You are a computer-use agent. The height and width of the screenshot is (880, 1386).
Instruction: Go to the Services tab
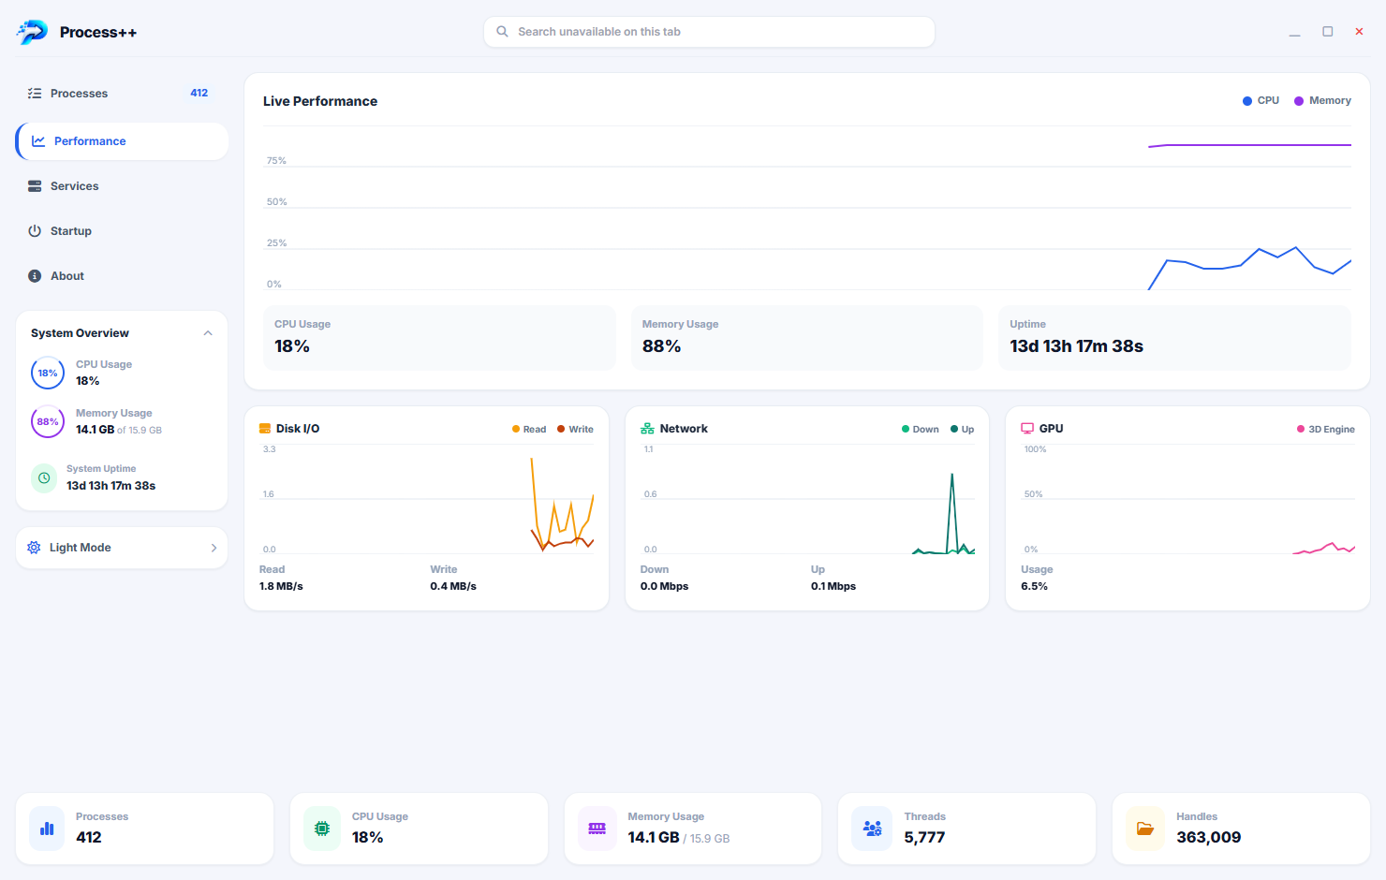coord(122,186)
